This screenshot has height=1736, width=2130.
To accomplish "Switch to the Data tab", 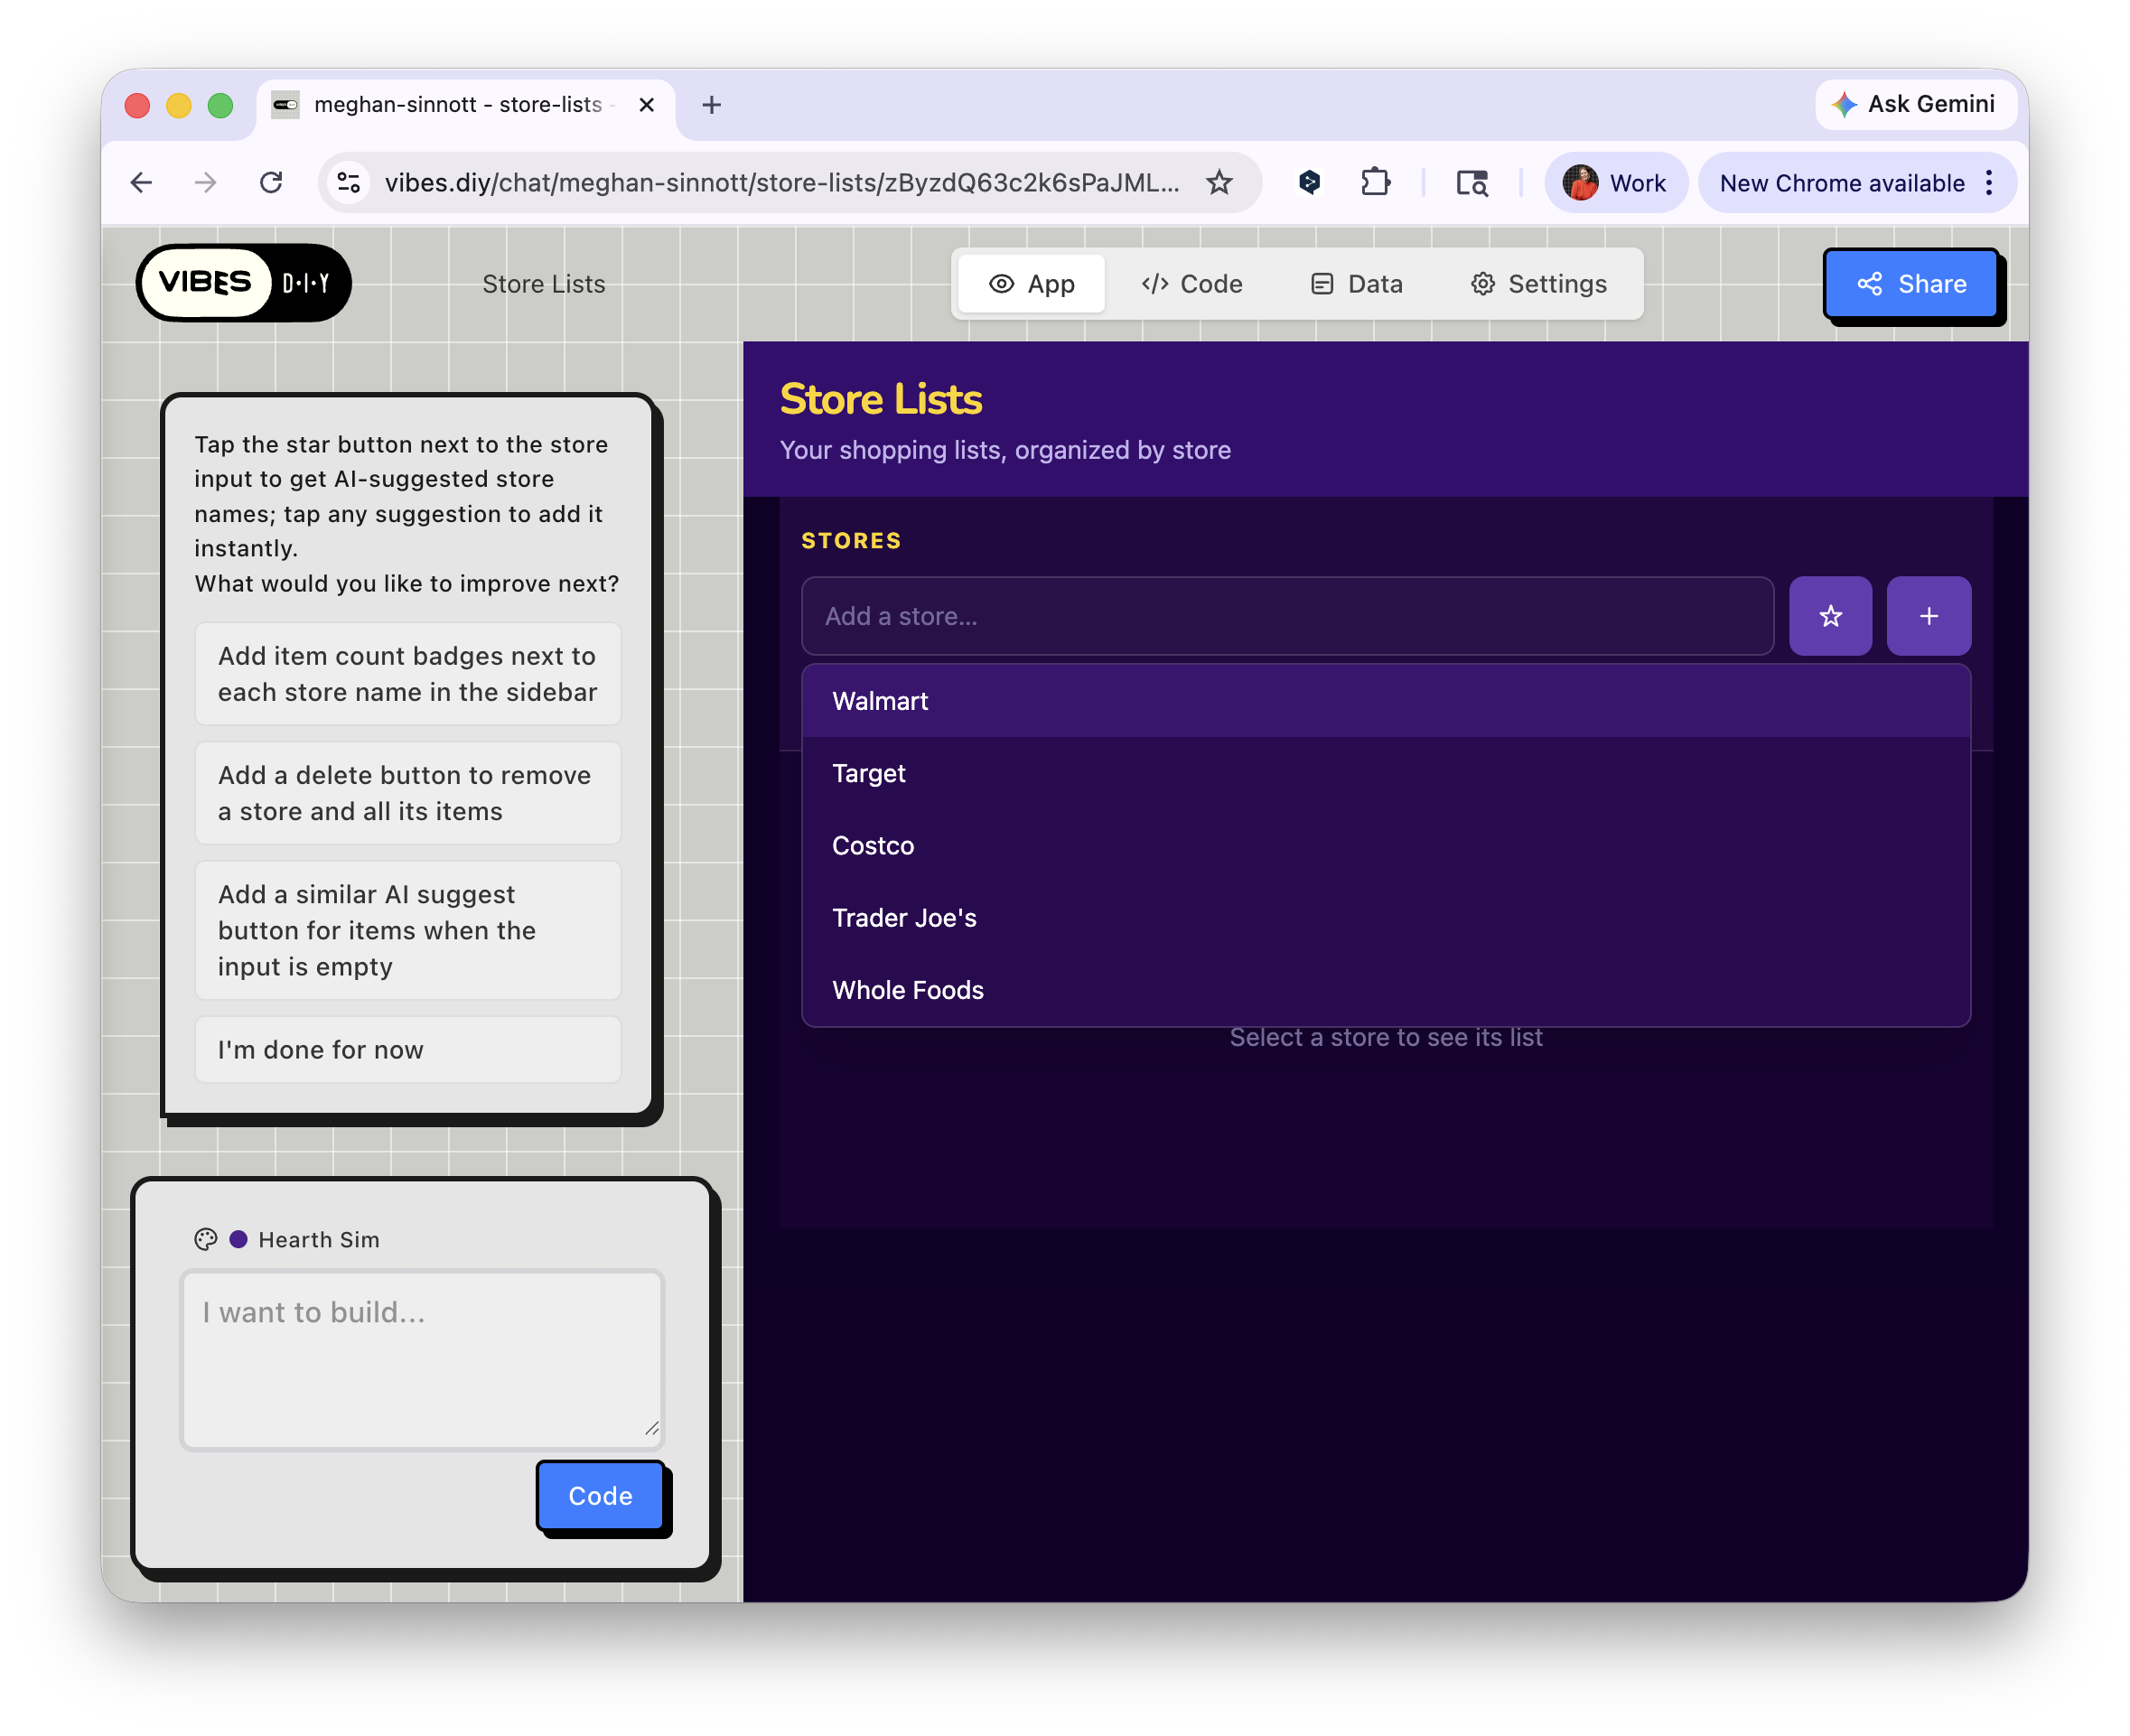I will [1356, 284].
